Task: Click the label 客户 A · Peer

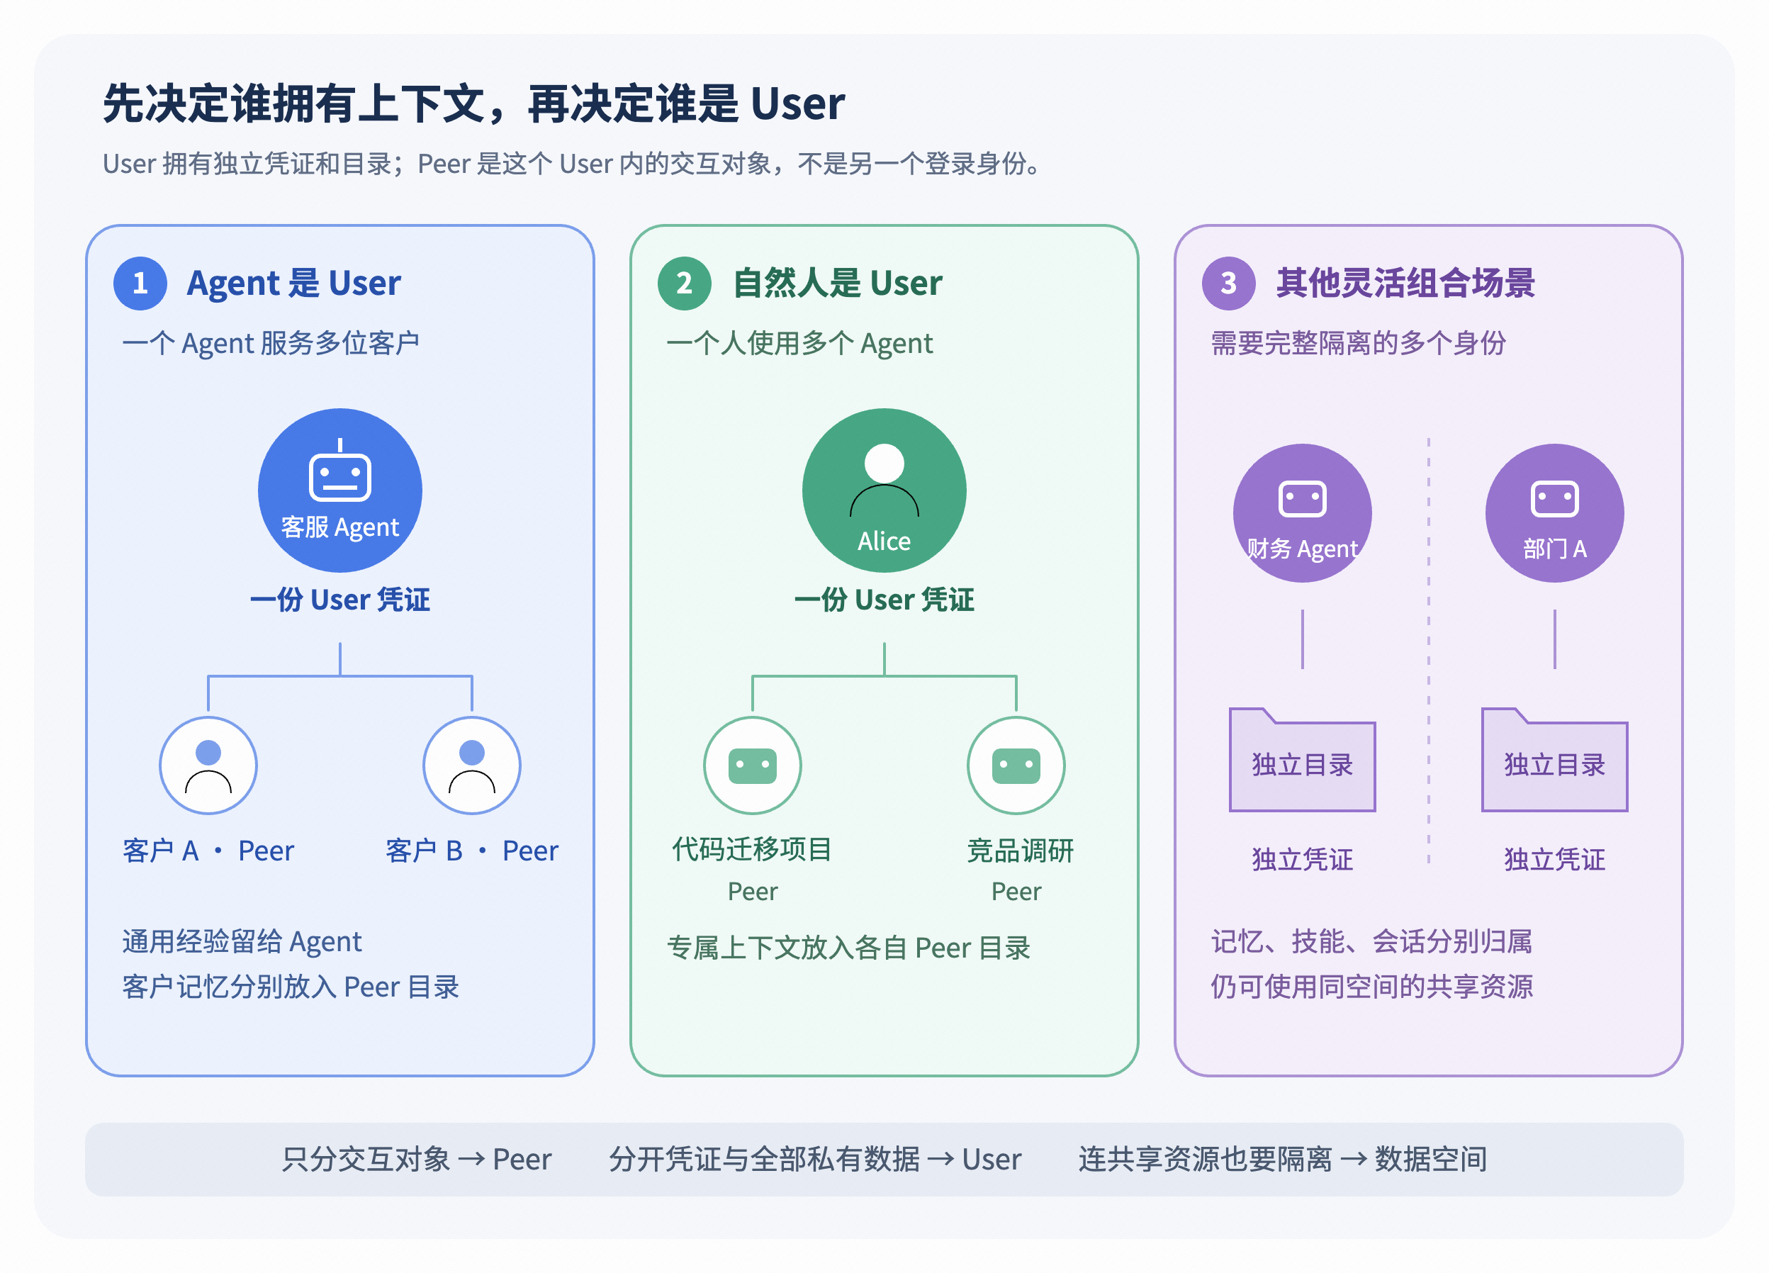Action: (208, 851)
